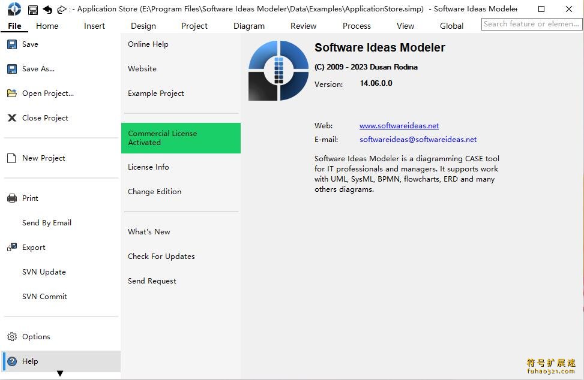Click the New Project document icon
This screenshot has width=584, height=380.
pyautogui.click(x=11, y=158)
